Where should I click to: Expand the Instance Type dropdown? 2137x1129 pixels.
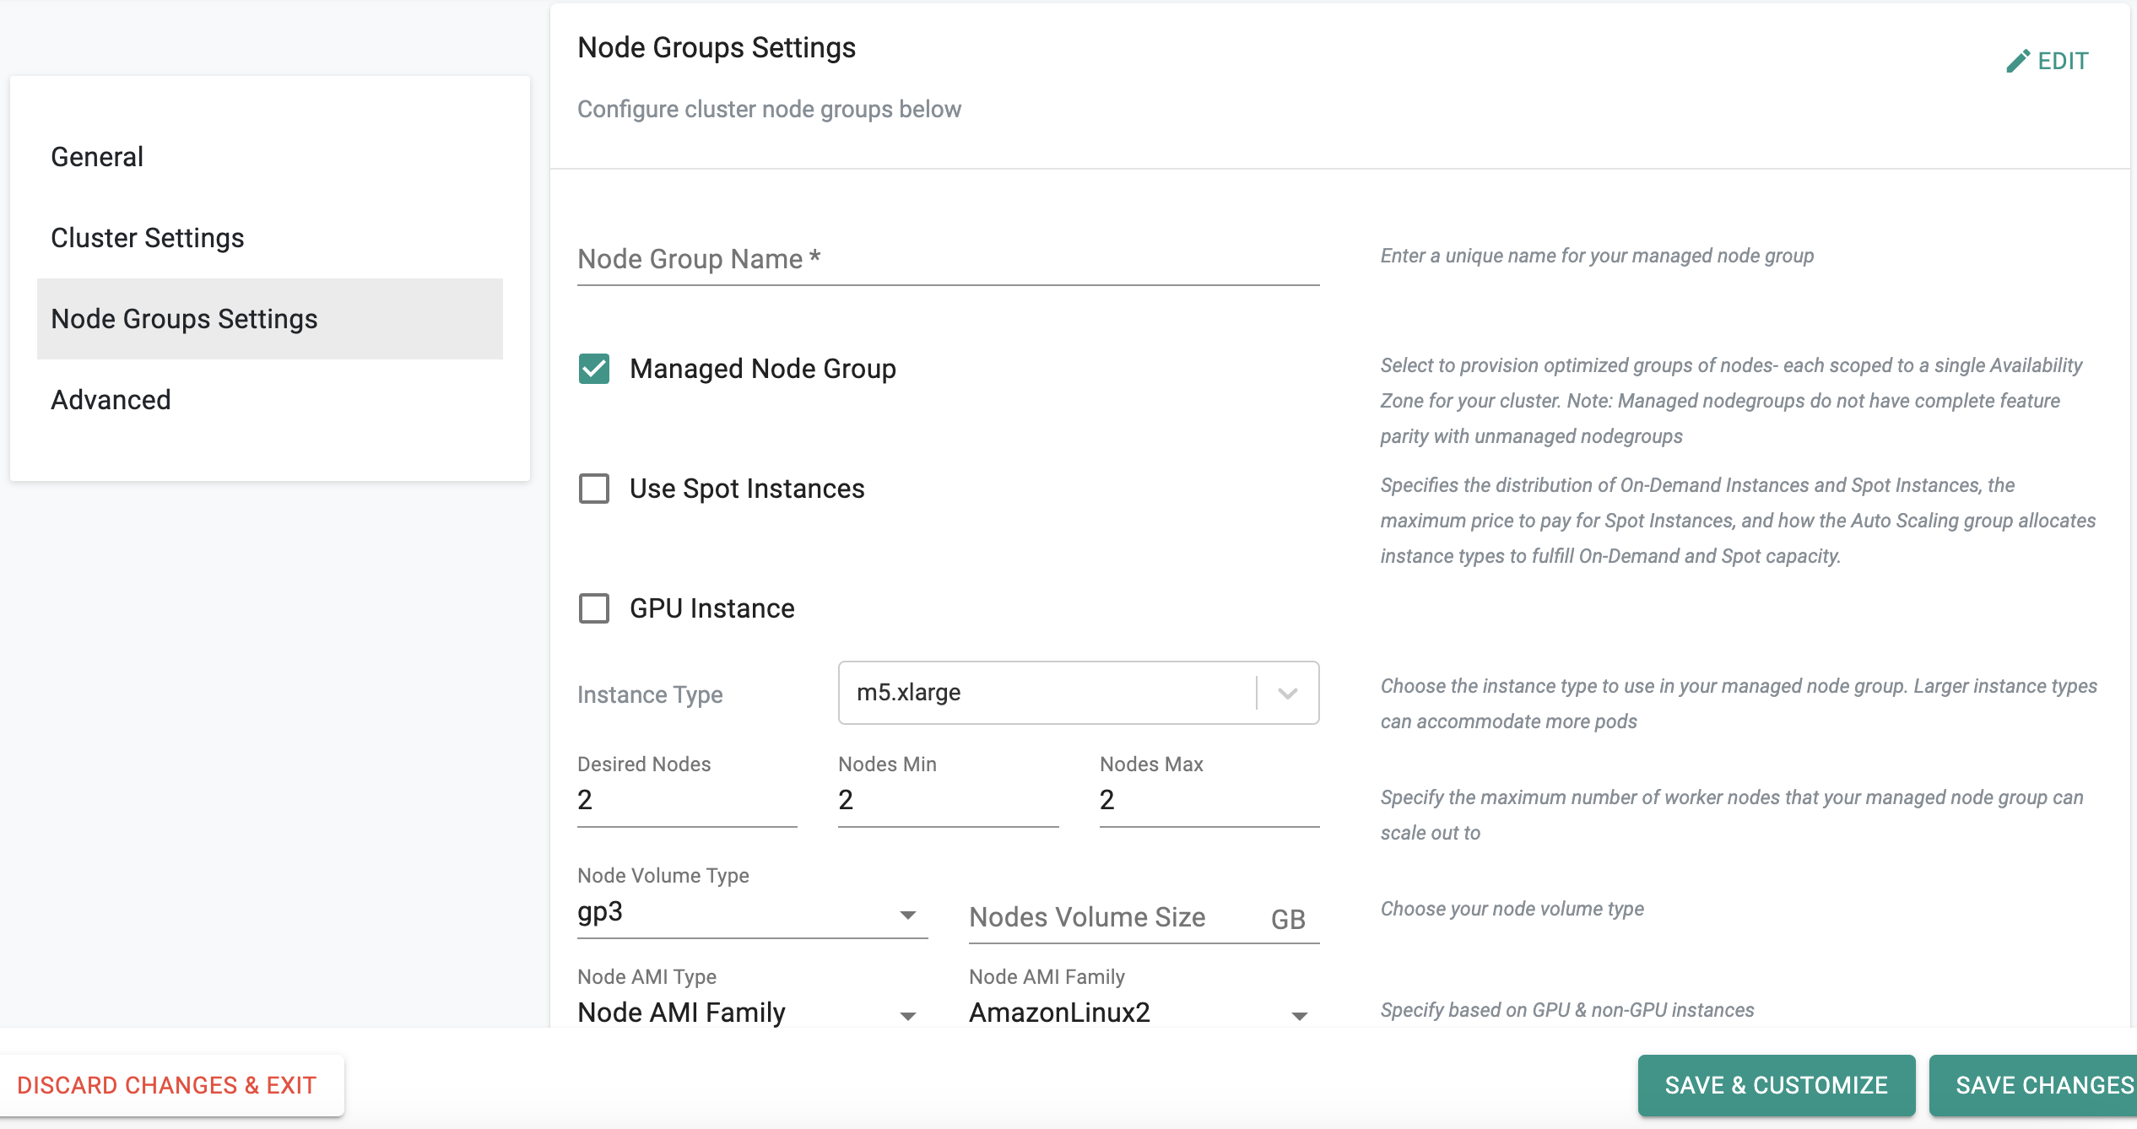pyautogui.click(x=1285, y=693)
